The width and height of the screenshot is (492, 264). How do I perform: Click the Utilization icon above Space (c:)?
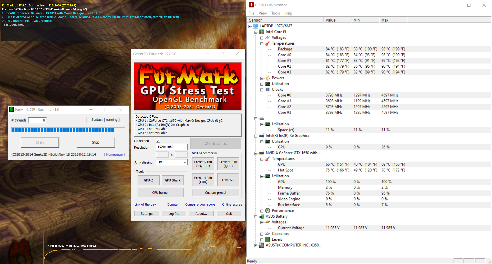(268, 124)
